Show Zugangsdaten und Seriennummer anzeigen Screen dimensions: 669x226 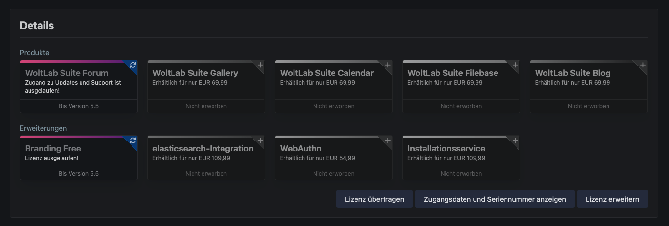click(x=496, y=199)
